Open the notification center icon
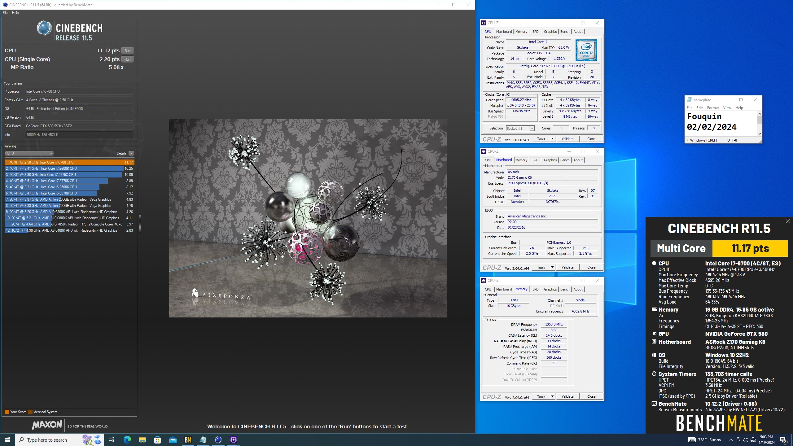The width and height of the screenshot is (793, 446). click(x=783, y=440)
